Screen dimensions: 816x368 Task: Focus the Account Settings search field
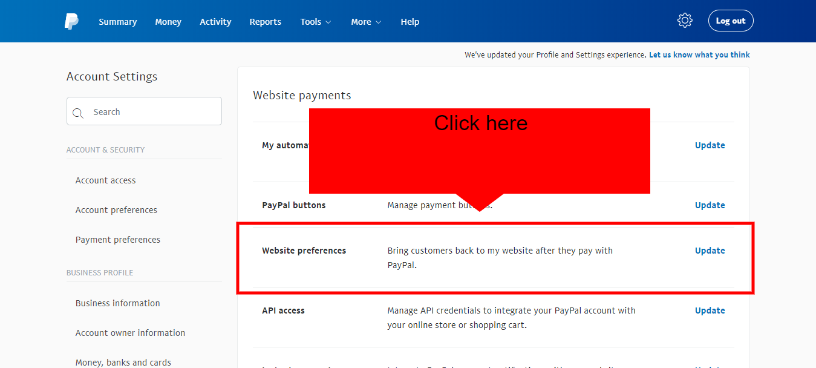tap(144, 111)
